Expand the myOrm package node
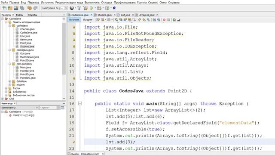The image size is (275, 155). coord(10,85)
